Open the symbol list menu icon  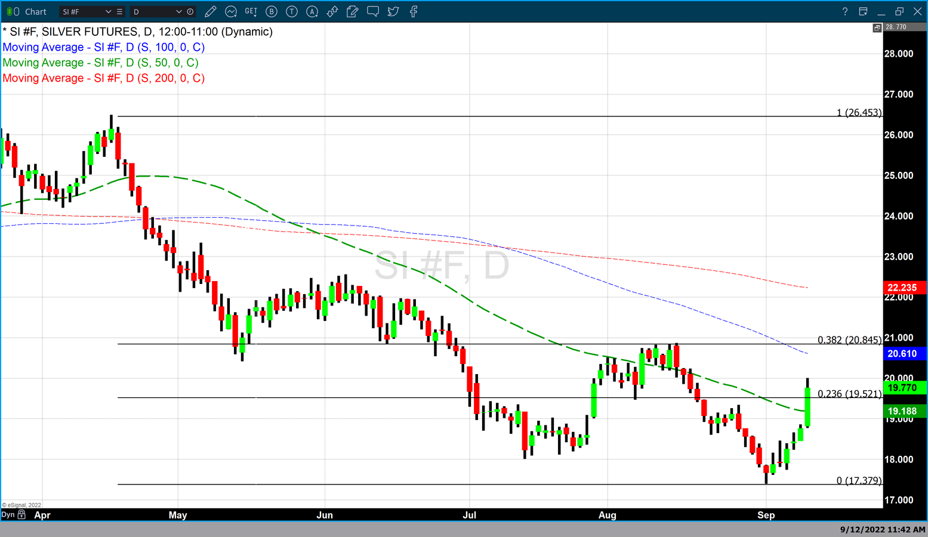click(x=120, y=12)
